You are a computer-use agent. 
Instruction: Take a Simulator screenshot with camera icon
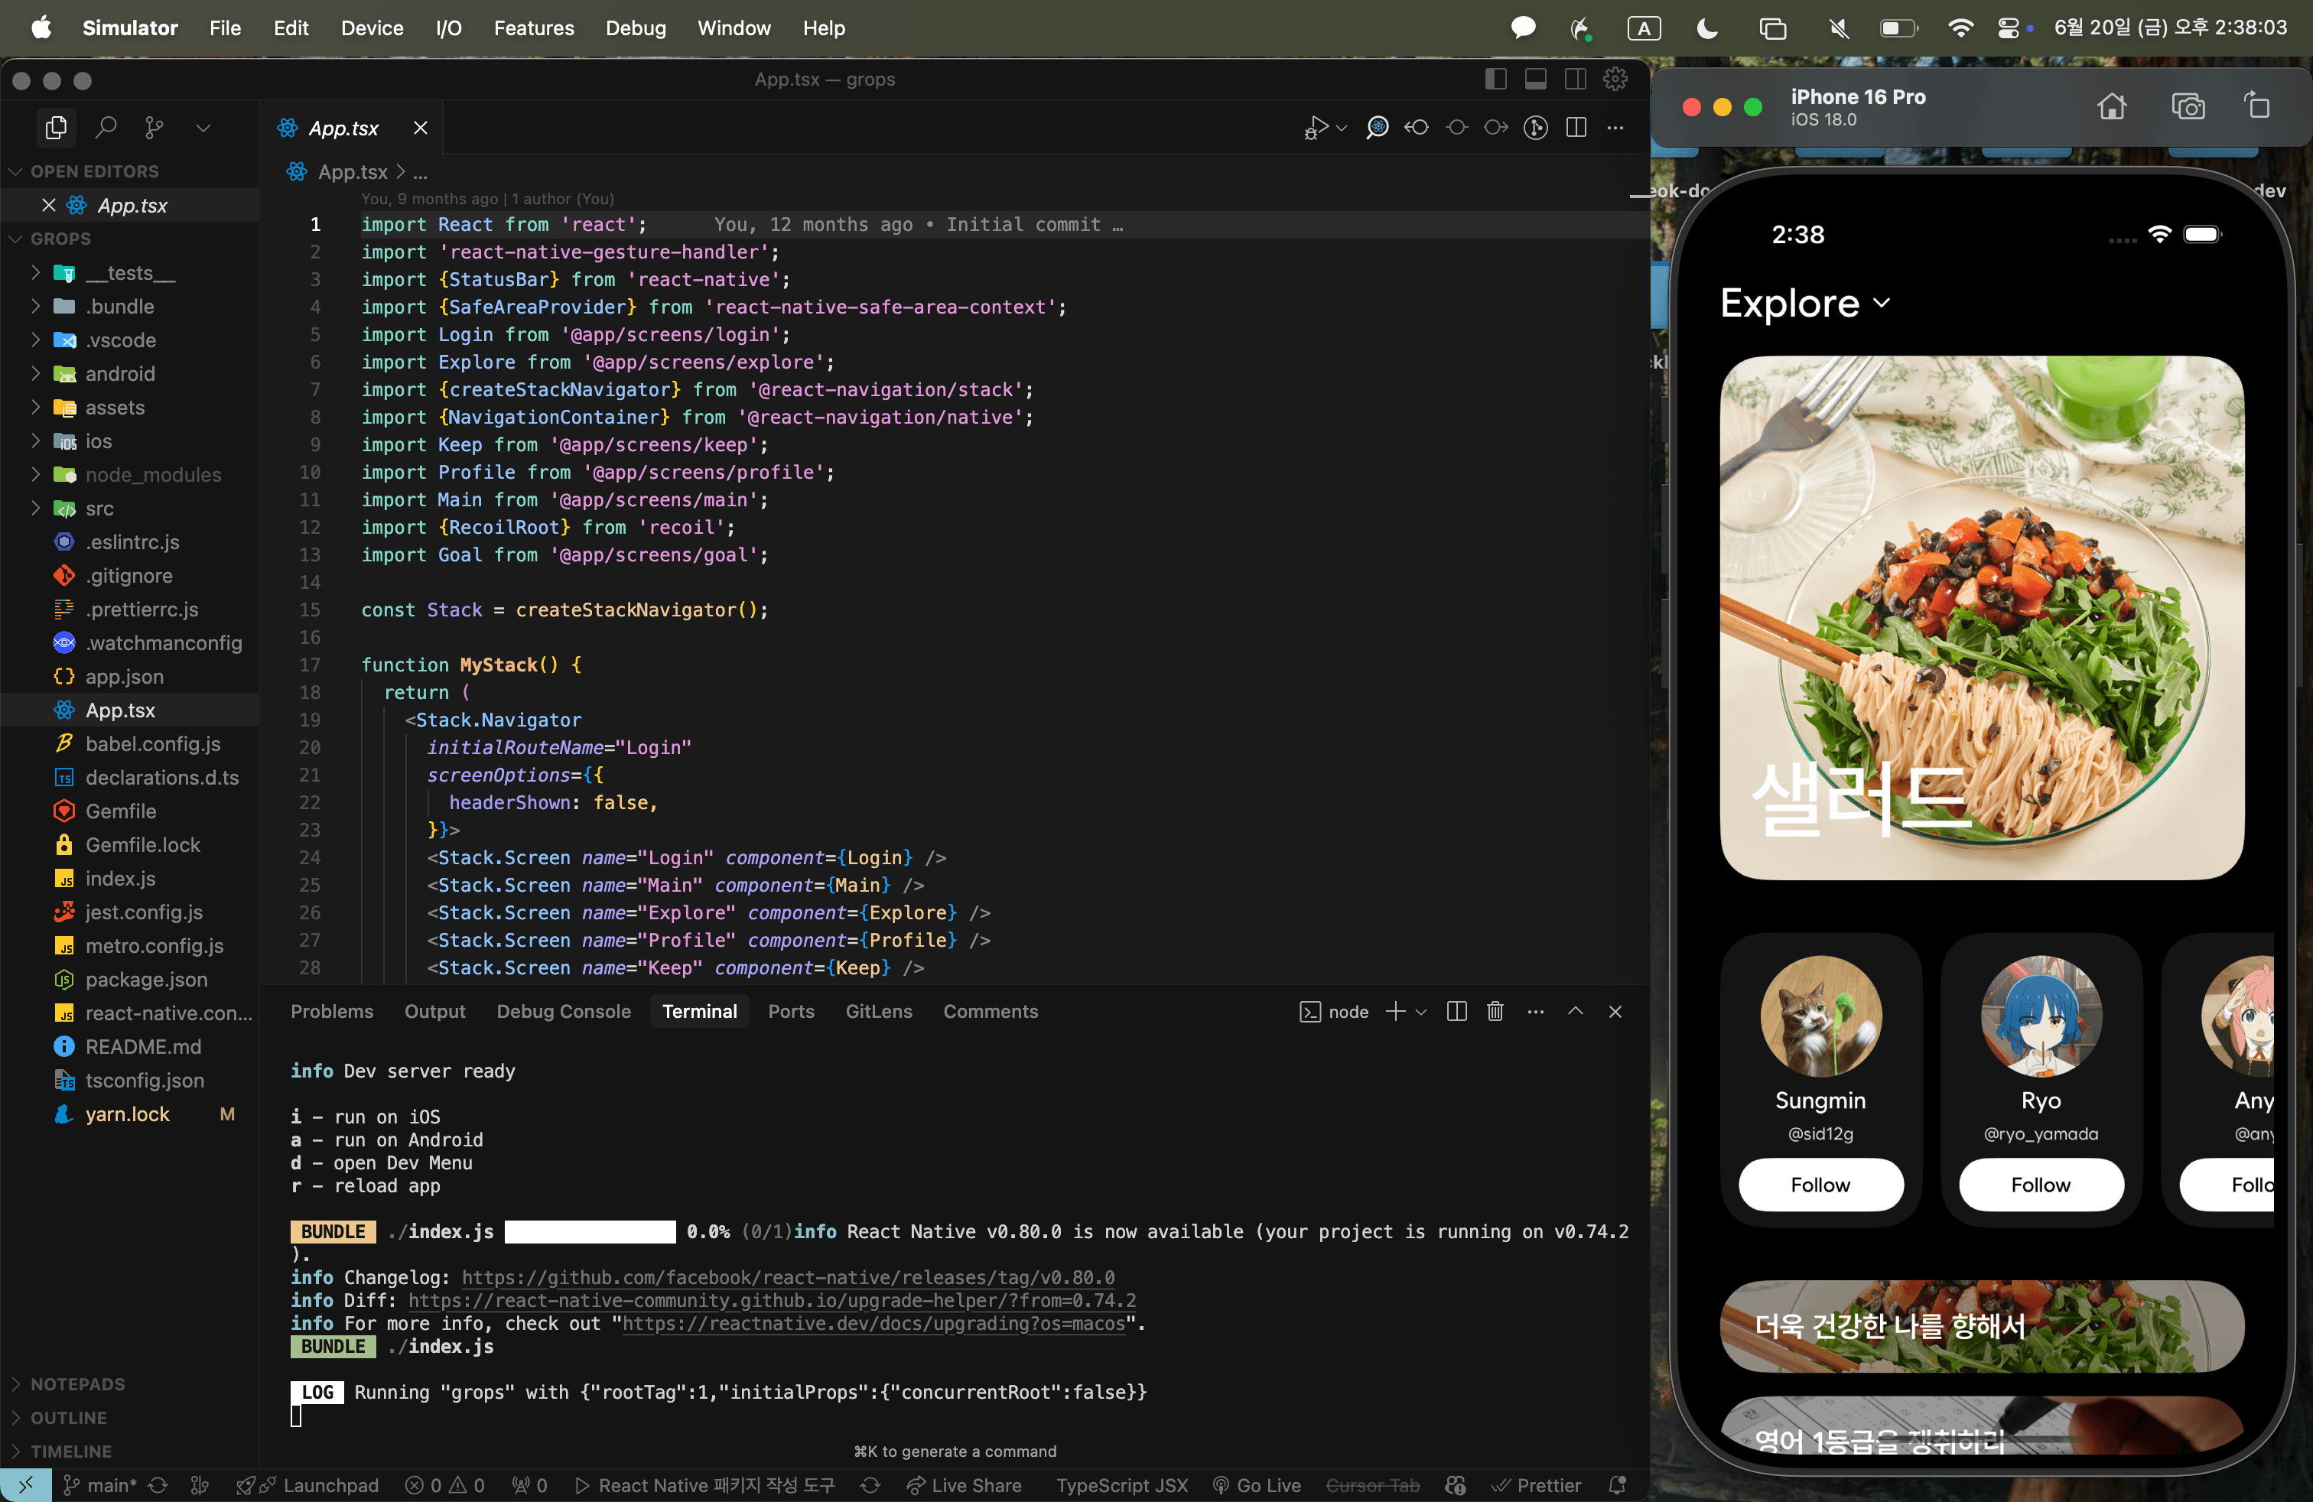(2188, 106)
